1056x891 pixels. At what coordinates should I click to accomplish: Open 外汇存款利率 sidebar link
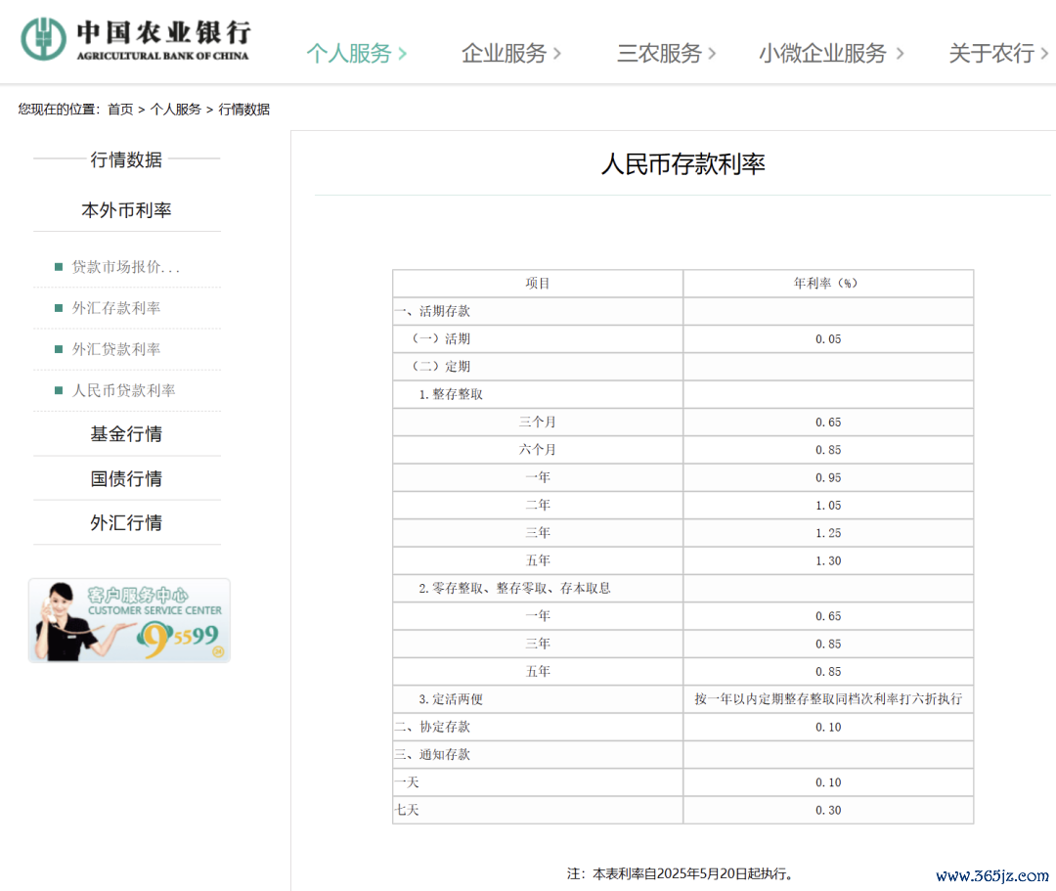click(x=115, y=308)
